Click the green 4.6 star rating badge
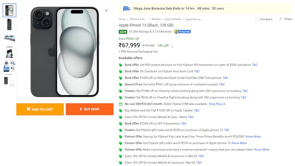Image resolution: width=295 pixels, height=166 pixels. click(x=123, y=31)
